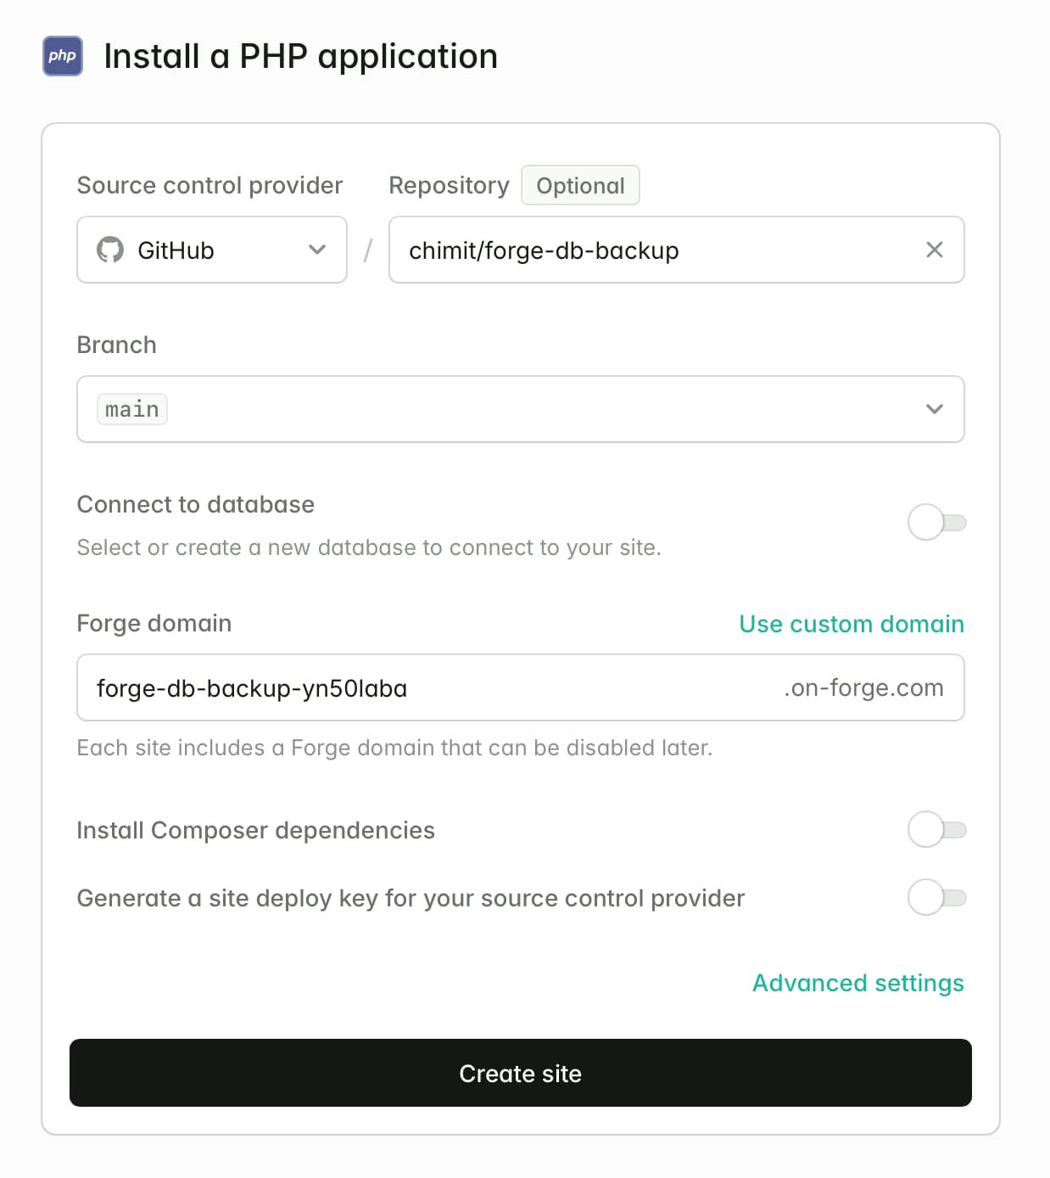1050x1178 pixels.
Task: Click the Install a PHP application heading
Action: click(x=300, y=56)
